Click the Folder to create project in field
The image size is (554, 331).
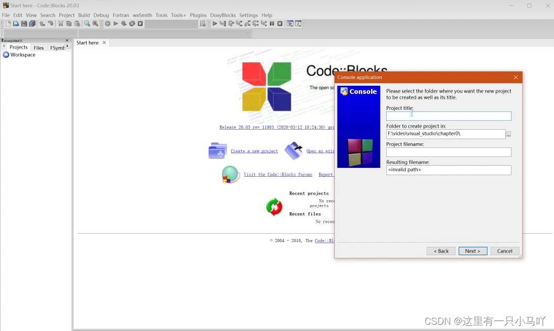tap(446, 134)
